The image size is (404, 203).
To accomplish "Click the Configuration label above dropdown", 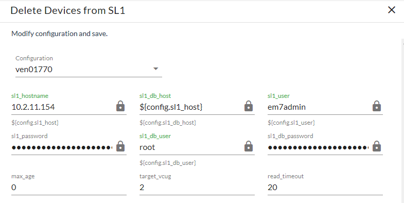I will click(x=34, y=58).
